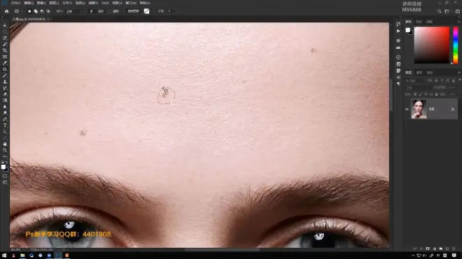Viewport: 462px width, 259px height.
Task: Open the 图像 menu
Action: click(x=41, y=3)
